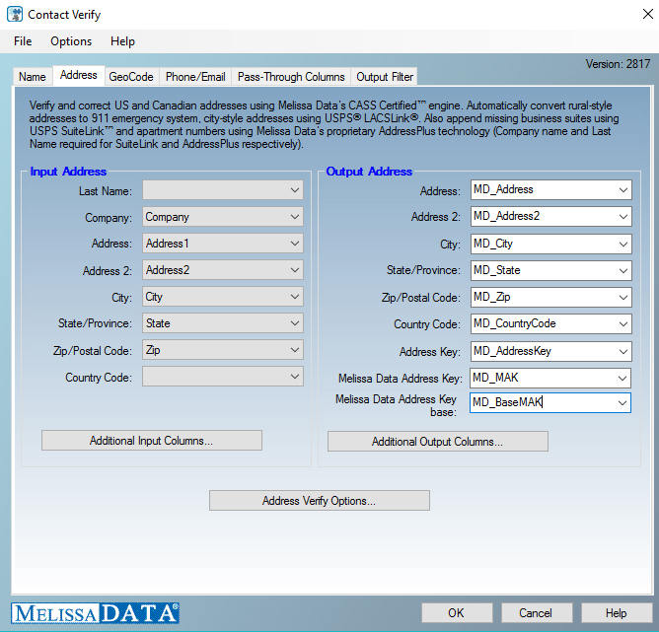Go to Pass-Through Columns tab

coord(291,77)
